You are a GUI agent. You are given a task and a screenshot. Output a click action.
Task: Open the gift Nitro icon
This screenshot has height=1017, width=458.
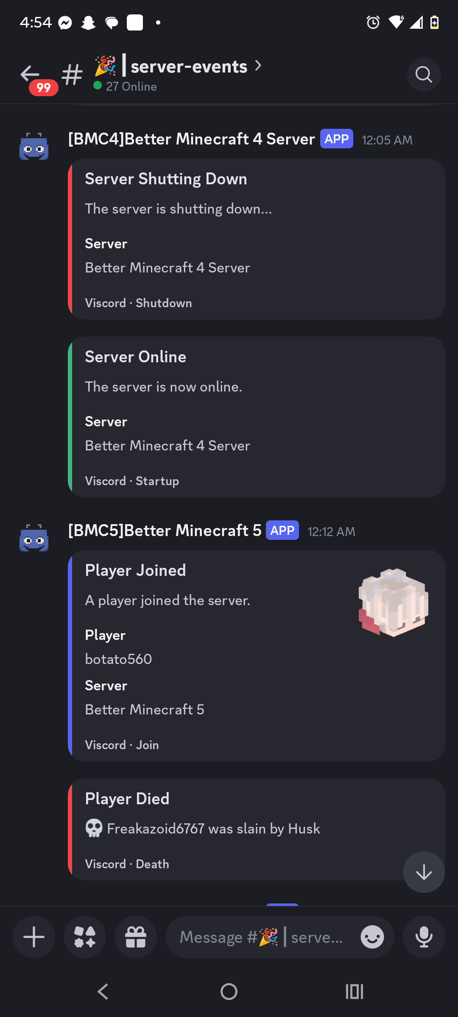click(136, 937)
